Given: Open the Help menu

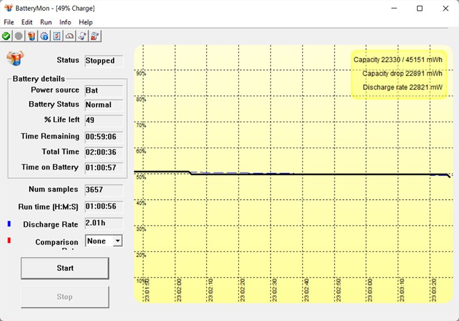Looking at the screenshot, I should 85,22.
